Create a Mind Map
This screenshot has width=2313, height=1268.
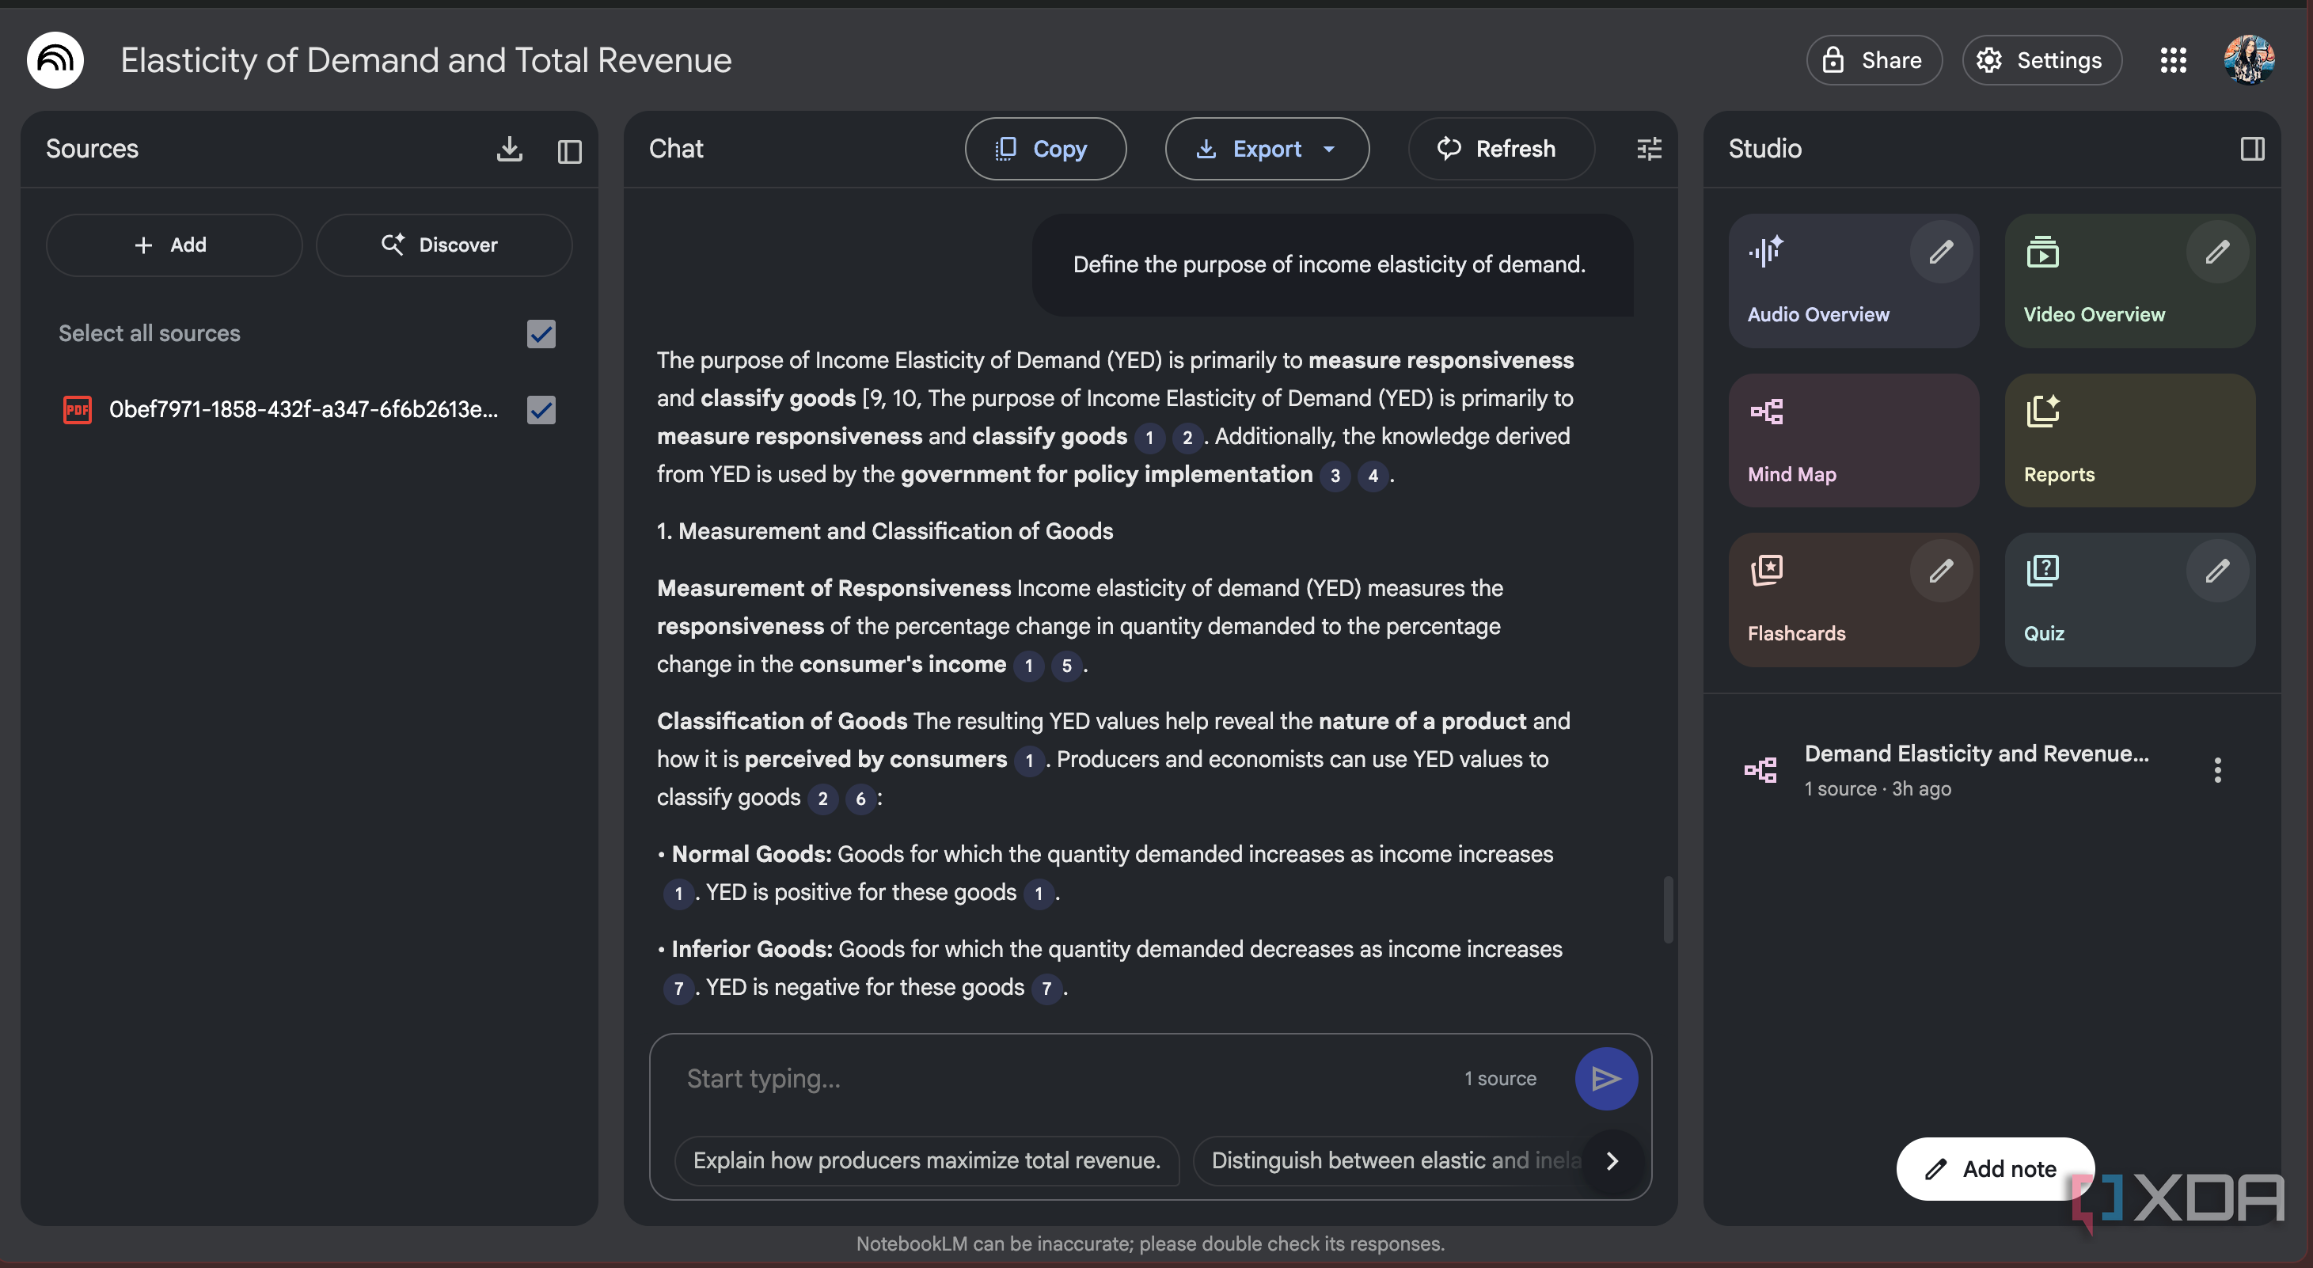pyautogui.click(x=1853, y=441)
